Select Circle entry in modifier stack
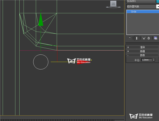 [x=143, y=12]
